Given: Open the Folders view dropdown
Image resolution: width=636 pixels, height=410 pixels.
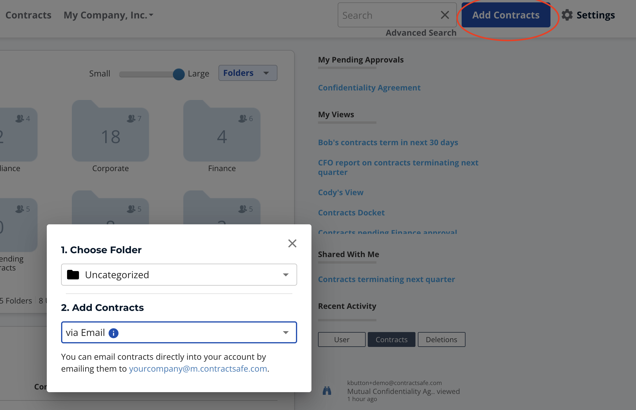Looking at the screenshot, I should pyautogui.click(x=248, y=73).
